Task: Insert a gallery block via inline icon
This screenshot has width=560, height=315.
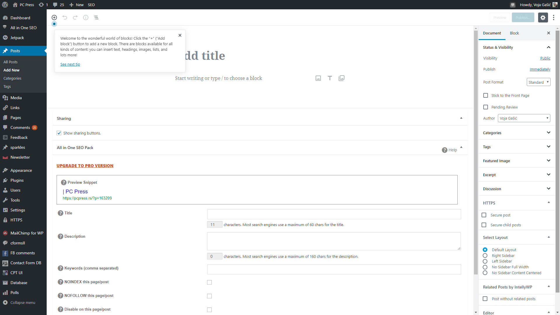Action: click(x=342, y=78)
